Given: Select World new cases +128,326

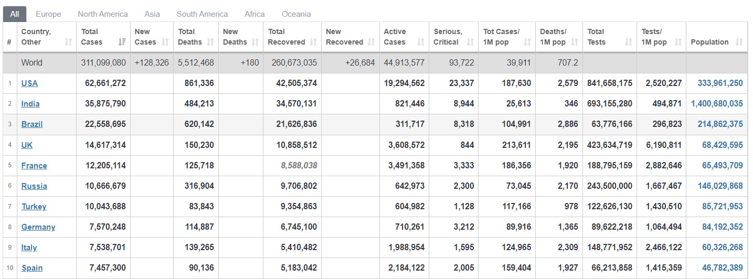Looking at the screenshot, I should coord(152,62).
